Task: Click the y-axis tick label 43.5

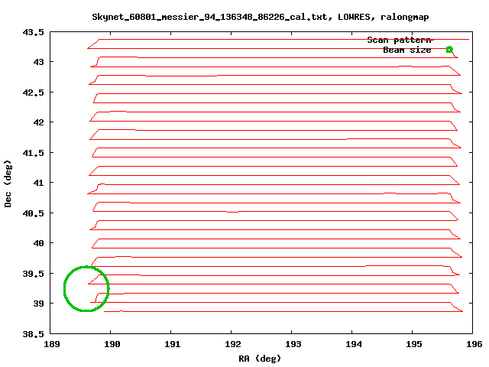Action: (33, 32)
